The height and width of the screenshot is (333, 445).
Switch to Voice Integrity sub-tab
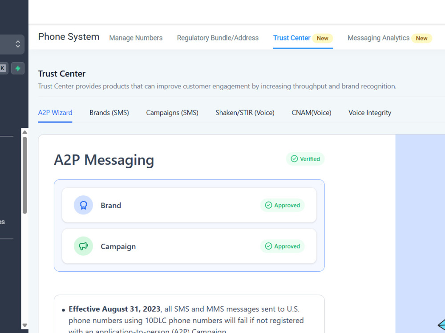point(370,113)
